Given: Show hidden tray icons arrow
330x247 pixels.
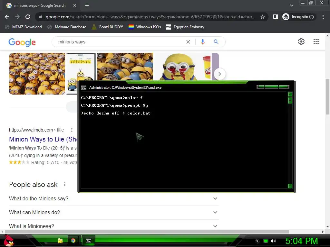Looking at the screenshot, I should pyautogui.click(x=257, y=241).
